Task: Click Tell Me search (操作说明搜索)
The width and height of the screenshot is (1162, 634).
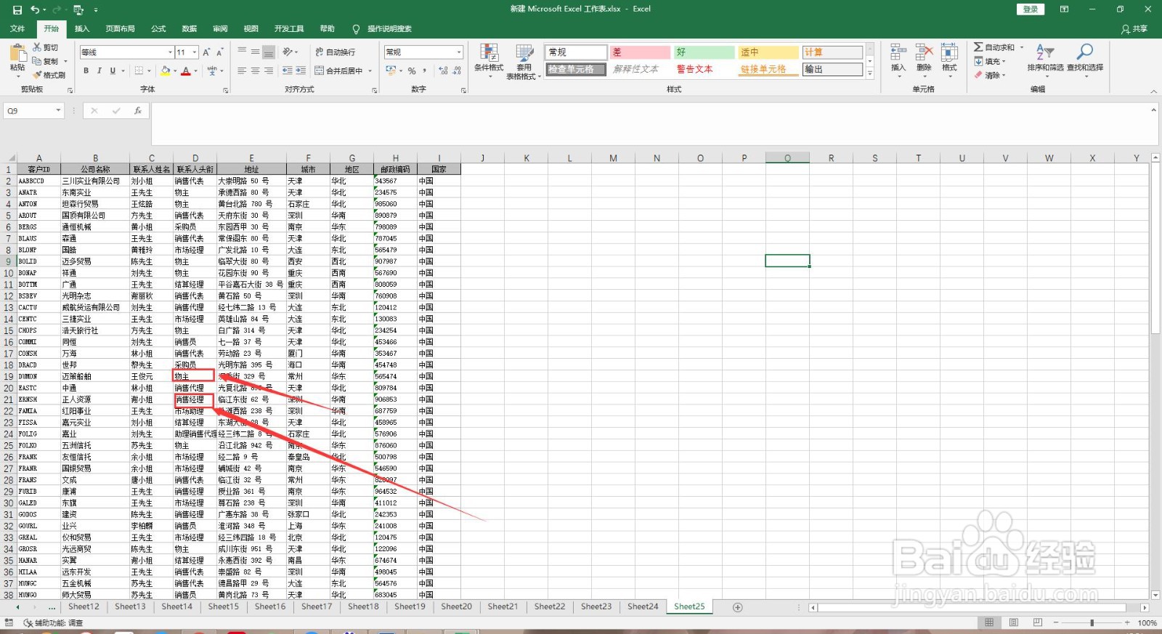Action: point(383,29)
